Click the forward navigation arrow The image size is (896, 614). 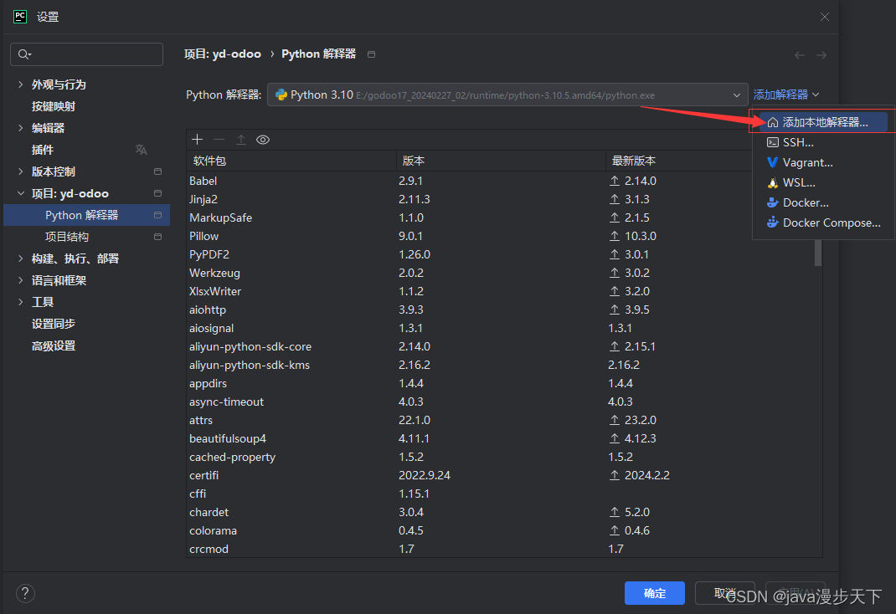(821, 54)
